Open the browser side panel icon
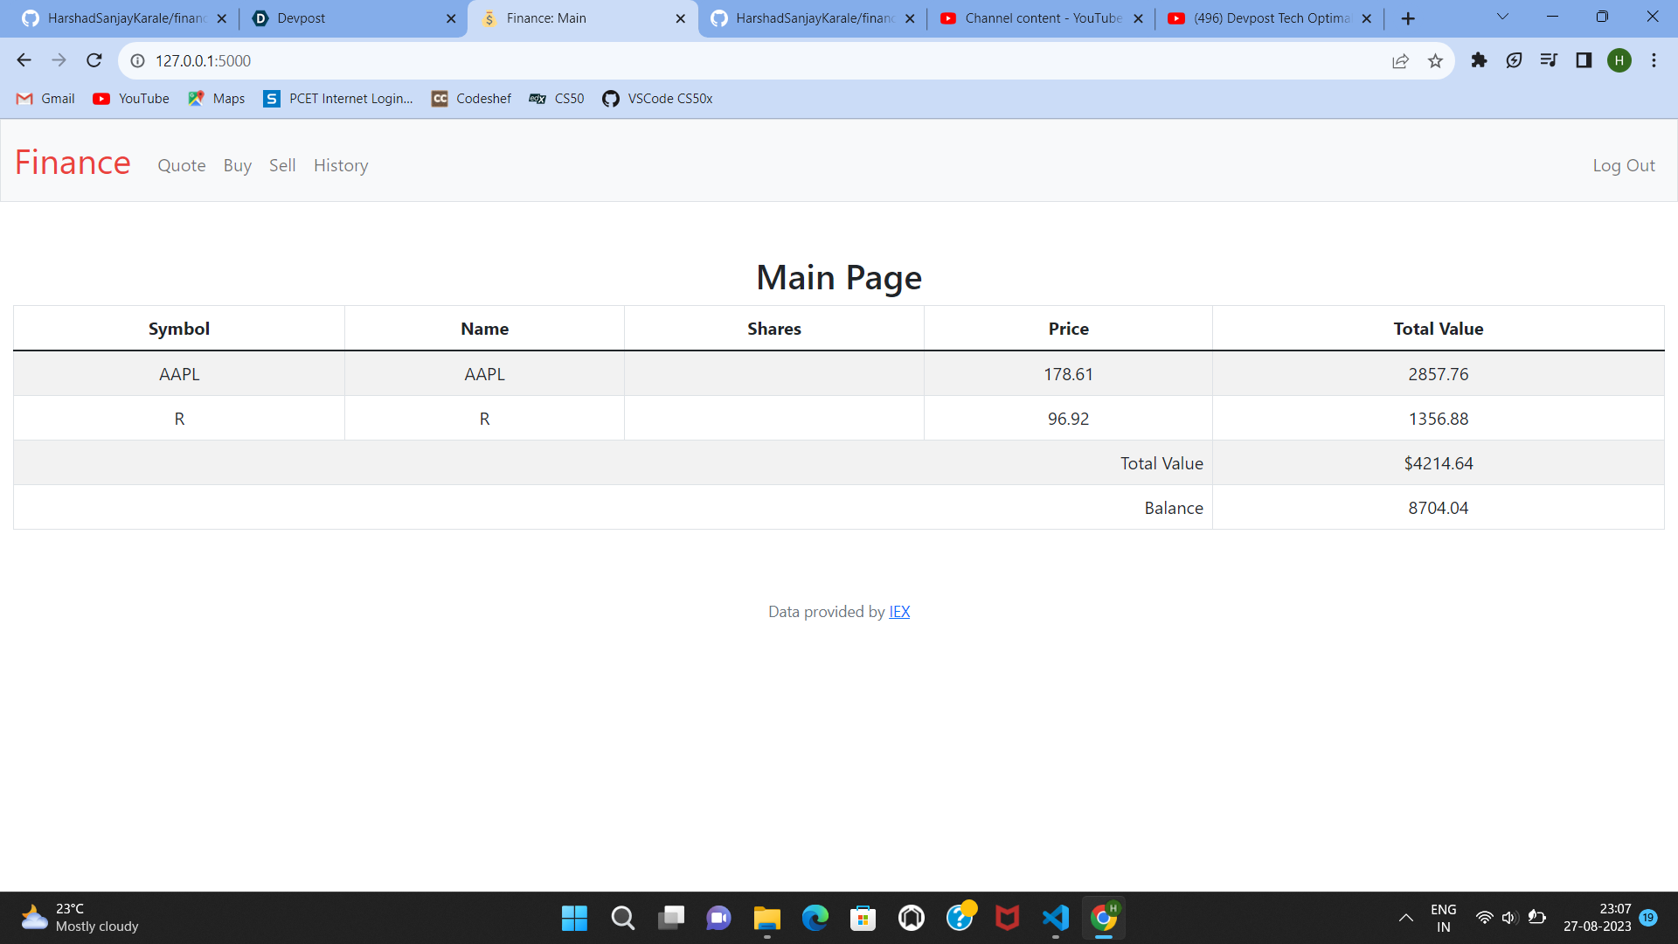1678x944 pixels. 1584,60
